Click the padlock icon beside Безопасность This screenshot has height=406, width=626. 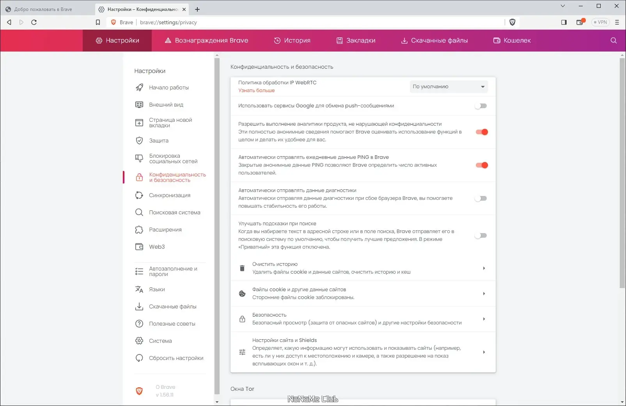pyautogui.click(x=242, y=319)
